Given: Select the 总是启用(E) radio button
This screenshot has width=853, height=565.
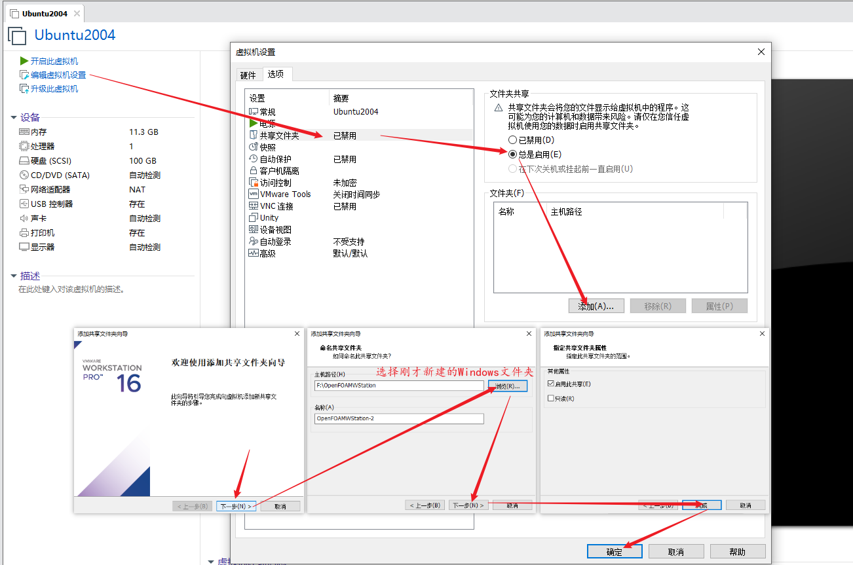Looking at the screenshot, I should tap(512, 155).
